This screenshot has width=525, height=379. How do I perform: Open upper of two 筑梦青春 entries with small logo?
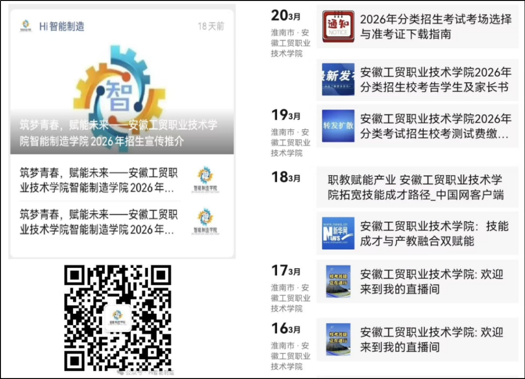(x=98, y=180)
